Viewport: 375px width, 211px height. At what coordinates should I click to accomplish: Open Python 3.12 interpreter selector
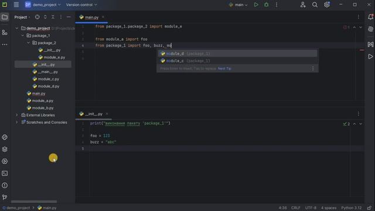click(x=352, y=208)
